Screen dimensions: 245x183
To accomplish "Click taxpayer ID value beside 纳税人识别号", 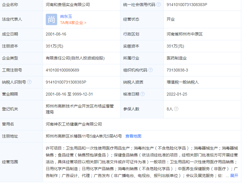I will (66, 82).
